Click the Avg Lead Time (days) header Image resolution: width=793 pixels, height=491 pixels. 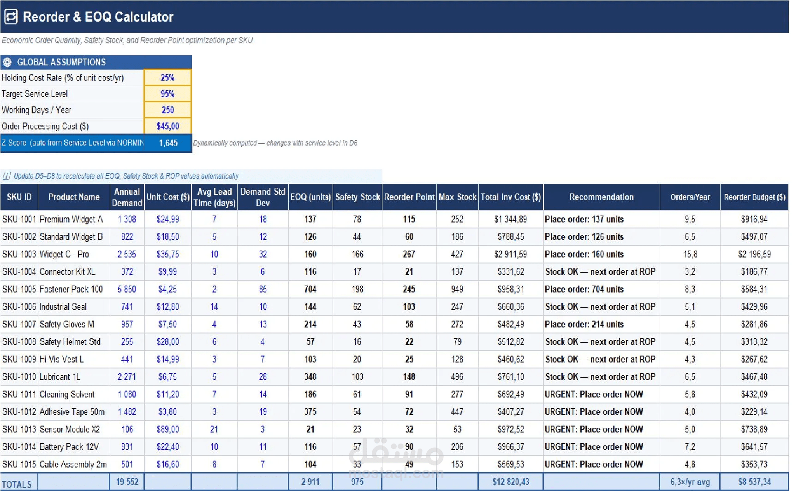point(215,197)
